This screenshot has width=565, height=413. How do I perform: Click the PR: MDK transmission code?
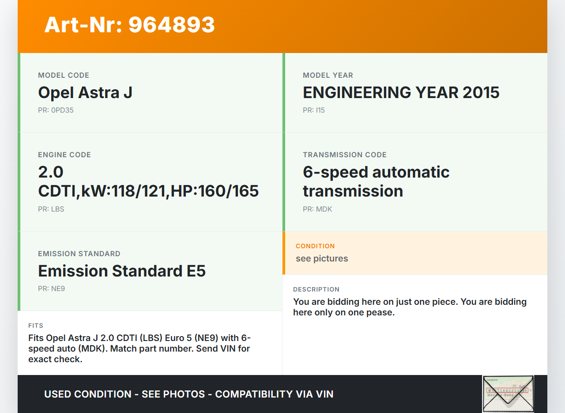[x=317, y=209]
